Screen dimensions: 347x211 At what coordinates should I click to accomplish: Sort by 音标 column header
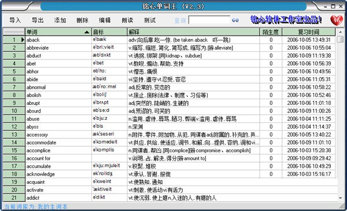coord(109,32)
